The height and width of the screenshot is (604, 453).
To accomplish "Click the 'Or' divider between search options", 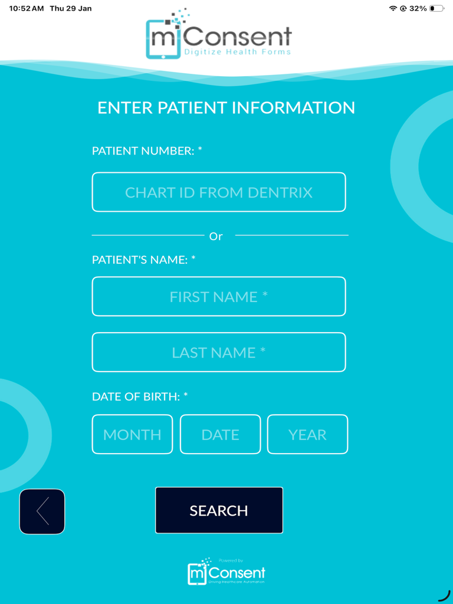I will pos(217,235).
